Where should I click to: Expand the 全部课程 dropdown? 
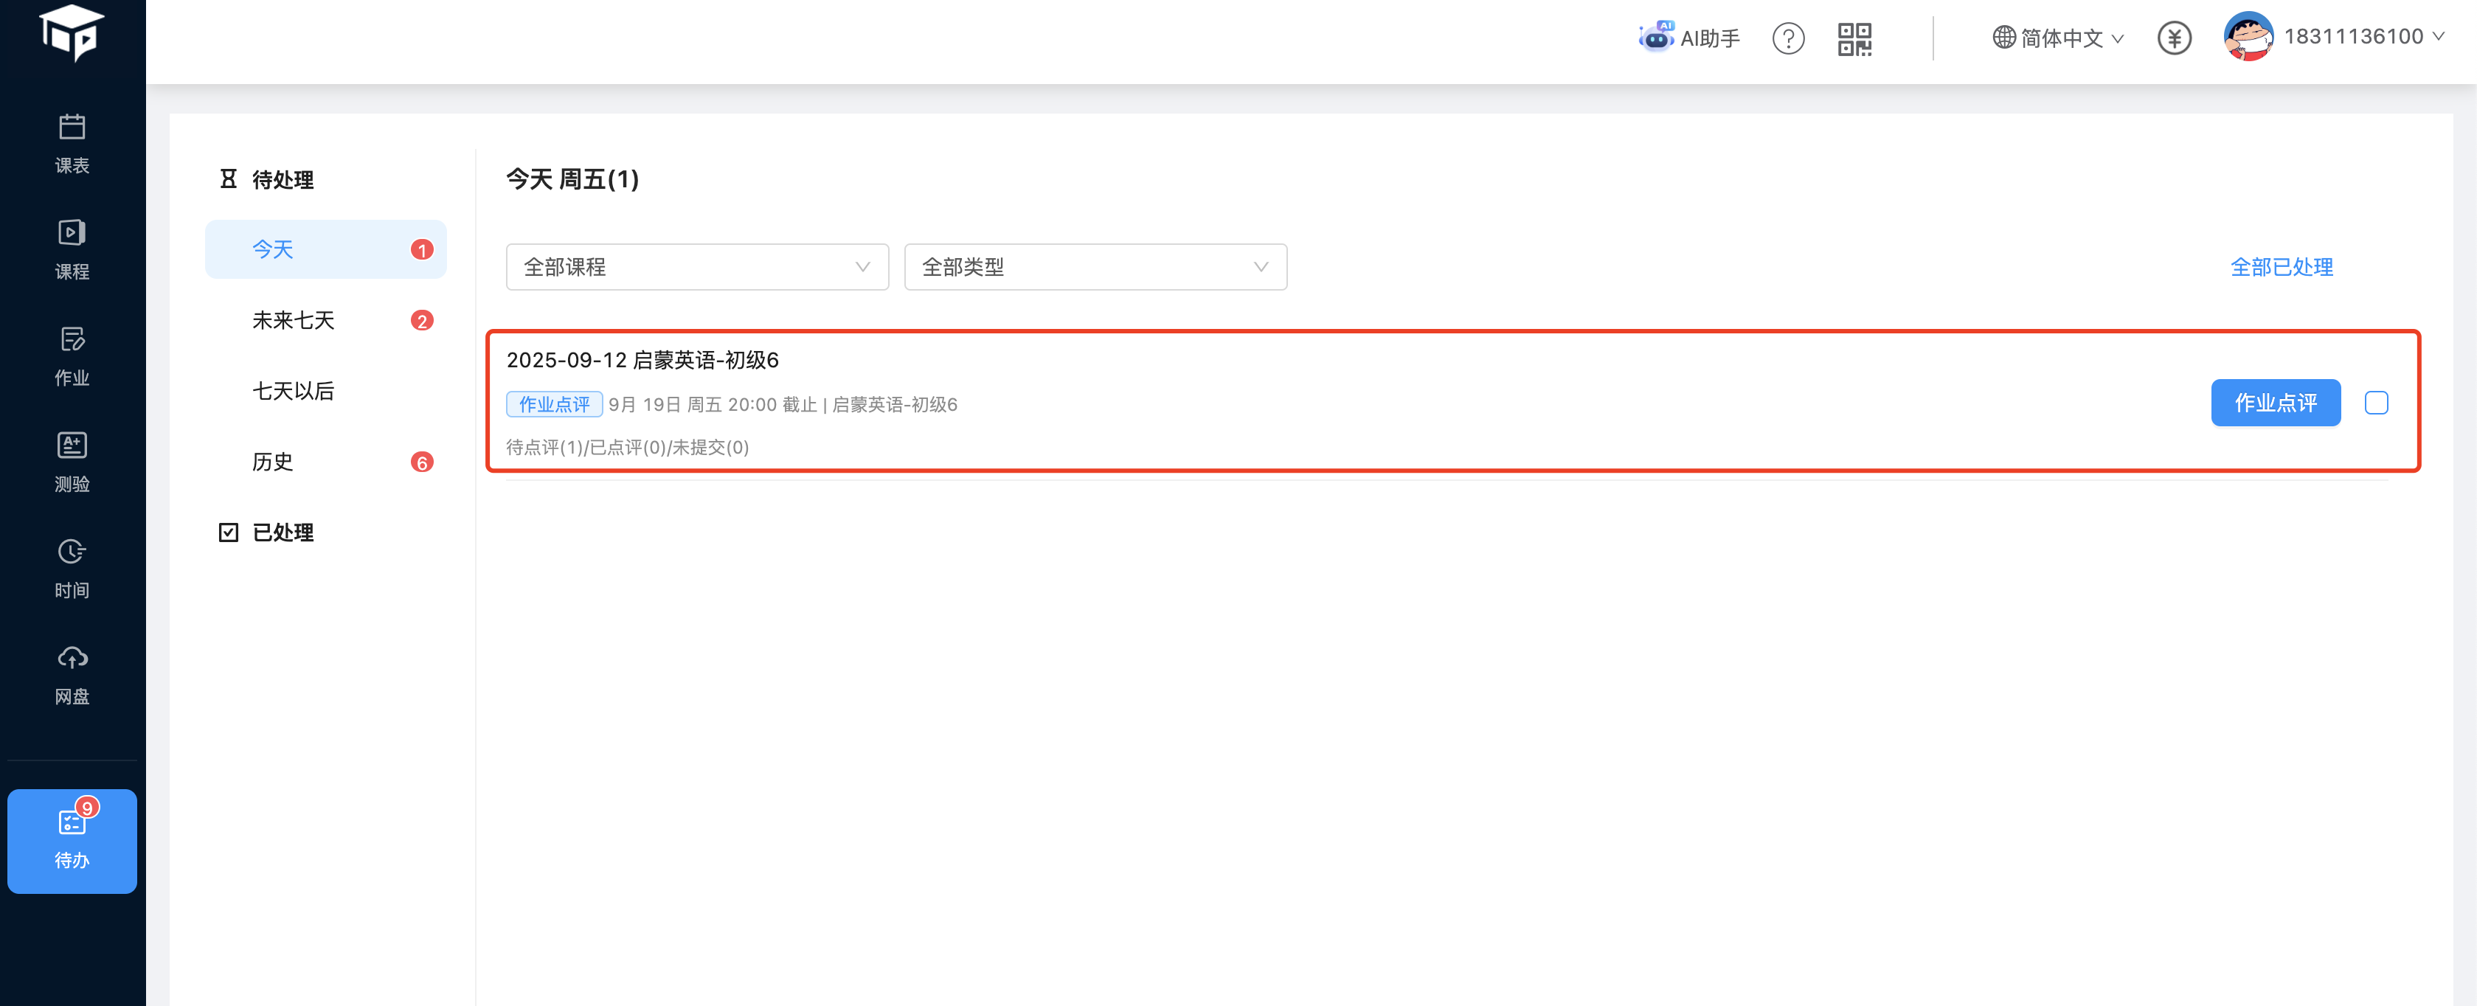[x=697, y=266]
